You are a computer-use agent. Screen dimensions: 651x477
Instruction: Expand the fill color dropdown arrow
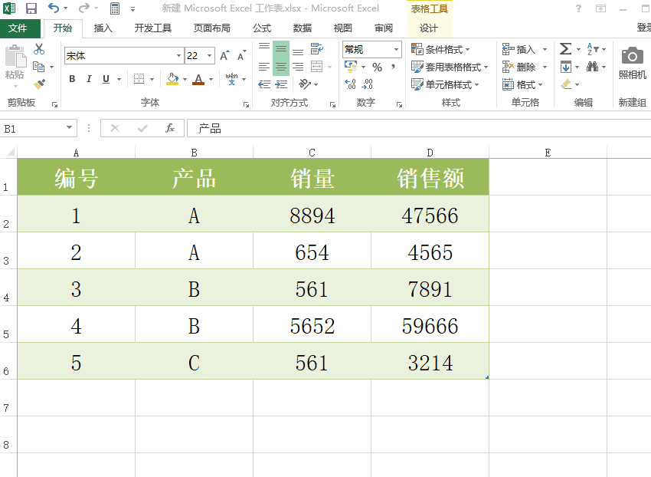(184, 79)
